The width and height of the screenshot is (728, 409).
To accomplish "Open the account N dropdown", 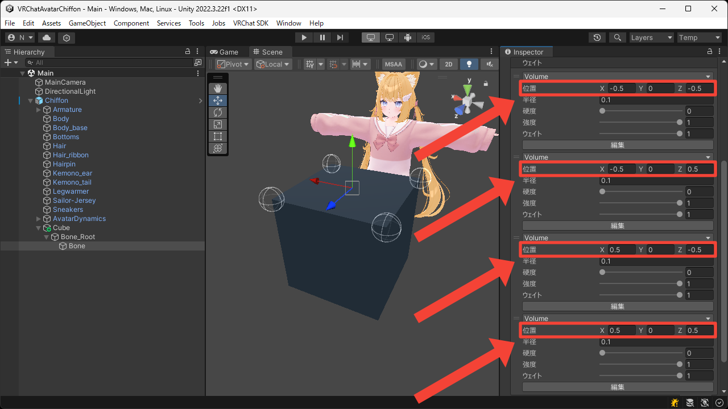I will click(x=20, y=37).
